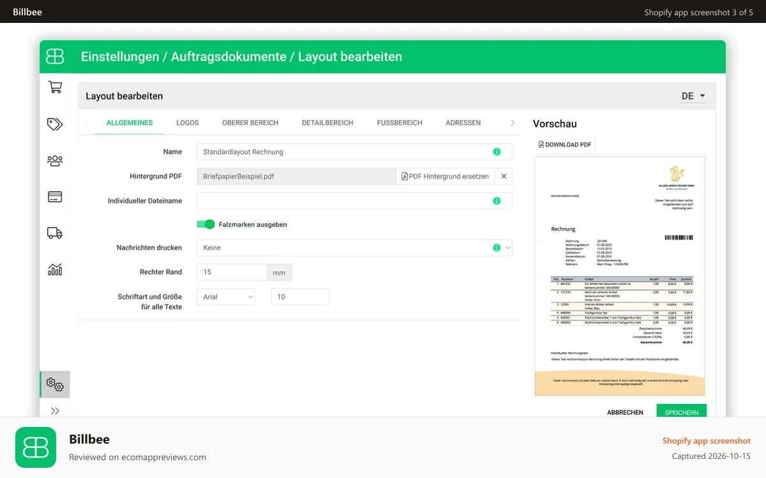Click the font size field showing 10
Viewport: 766px width, 478px height.
(300, 297)
